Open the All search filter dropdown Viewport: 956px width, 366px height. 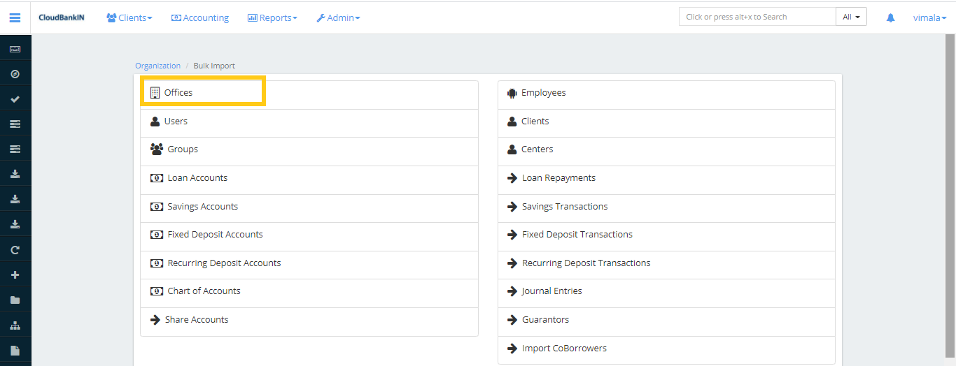click(851, 17)
